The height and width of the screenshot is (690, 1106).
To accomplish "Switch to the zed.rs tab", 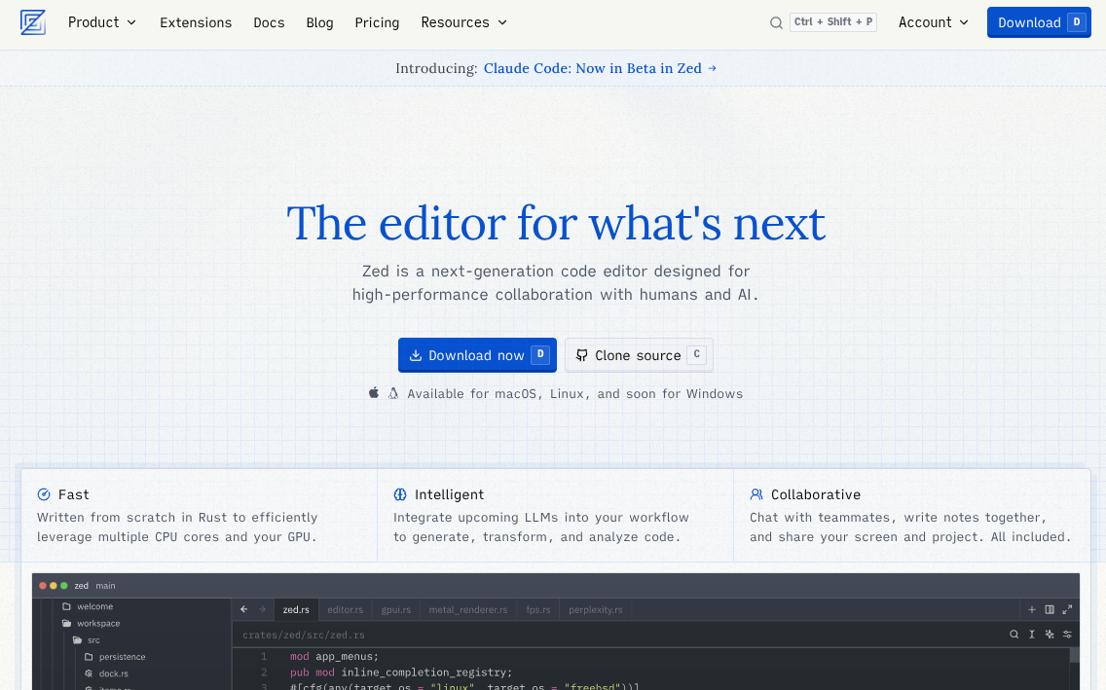I will pos(296,609).
